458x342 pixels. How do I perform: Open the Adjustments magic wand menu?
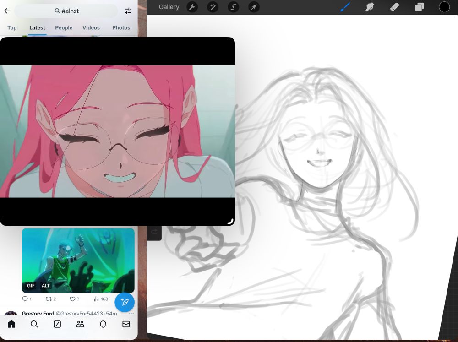(213, 7)
